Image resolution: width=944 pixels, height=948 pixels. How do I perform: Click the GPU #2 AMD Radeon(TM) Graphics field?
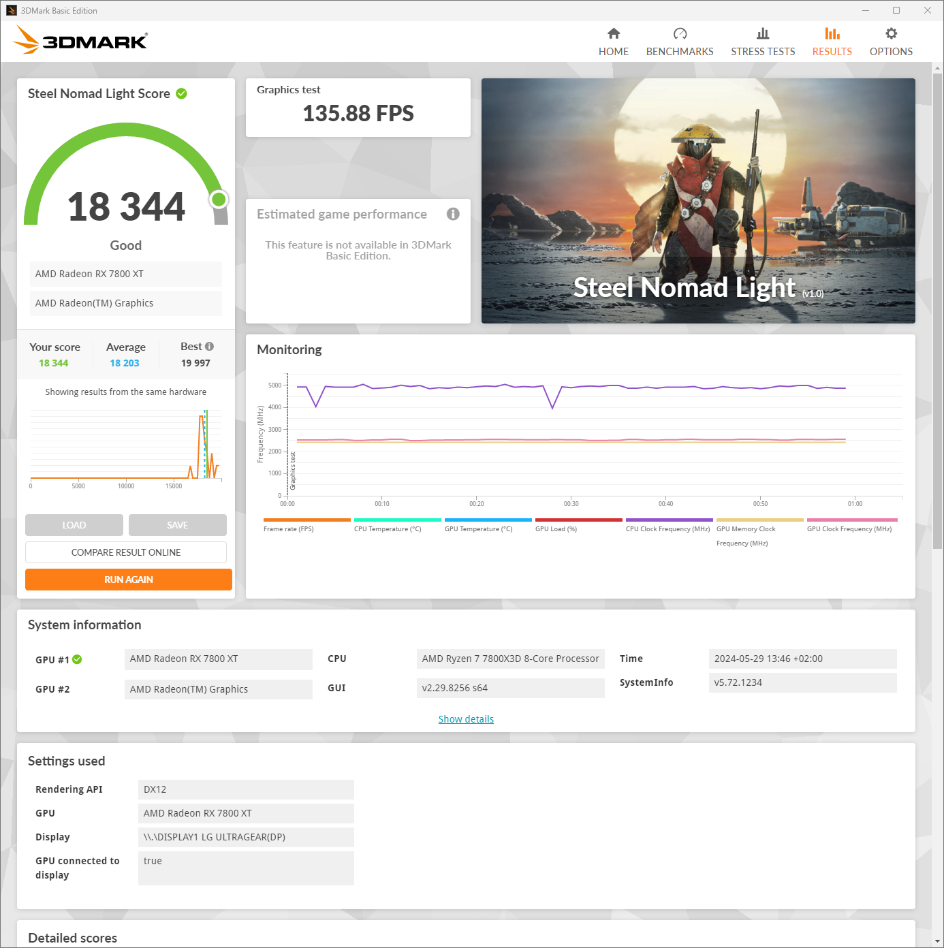pos(219,689)
